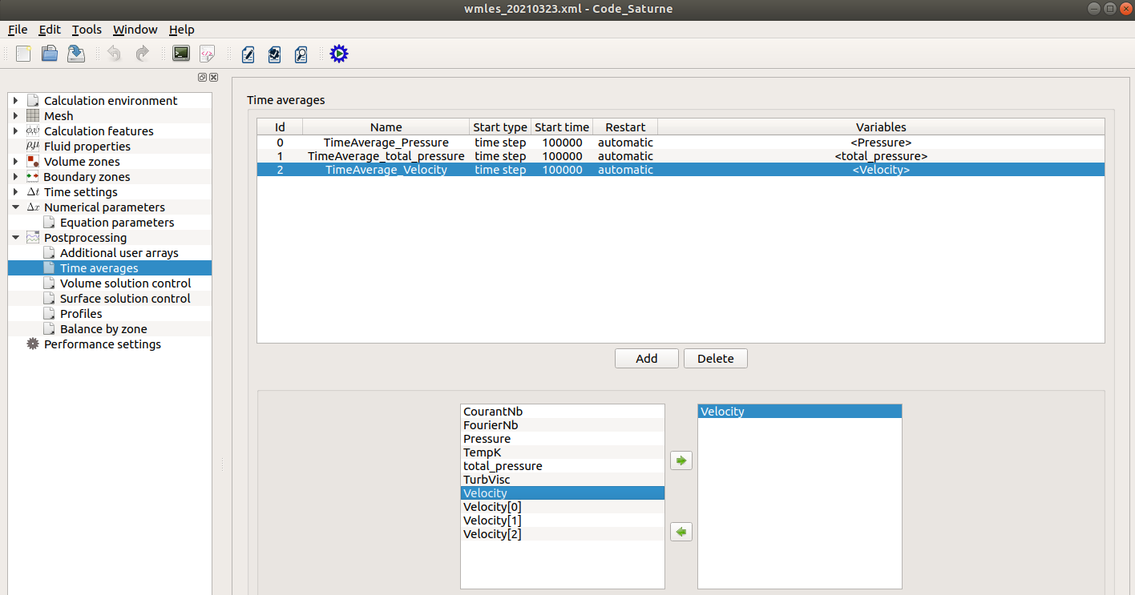Open a case file via folder icon

click(x=50, y=54)
